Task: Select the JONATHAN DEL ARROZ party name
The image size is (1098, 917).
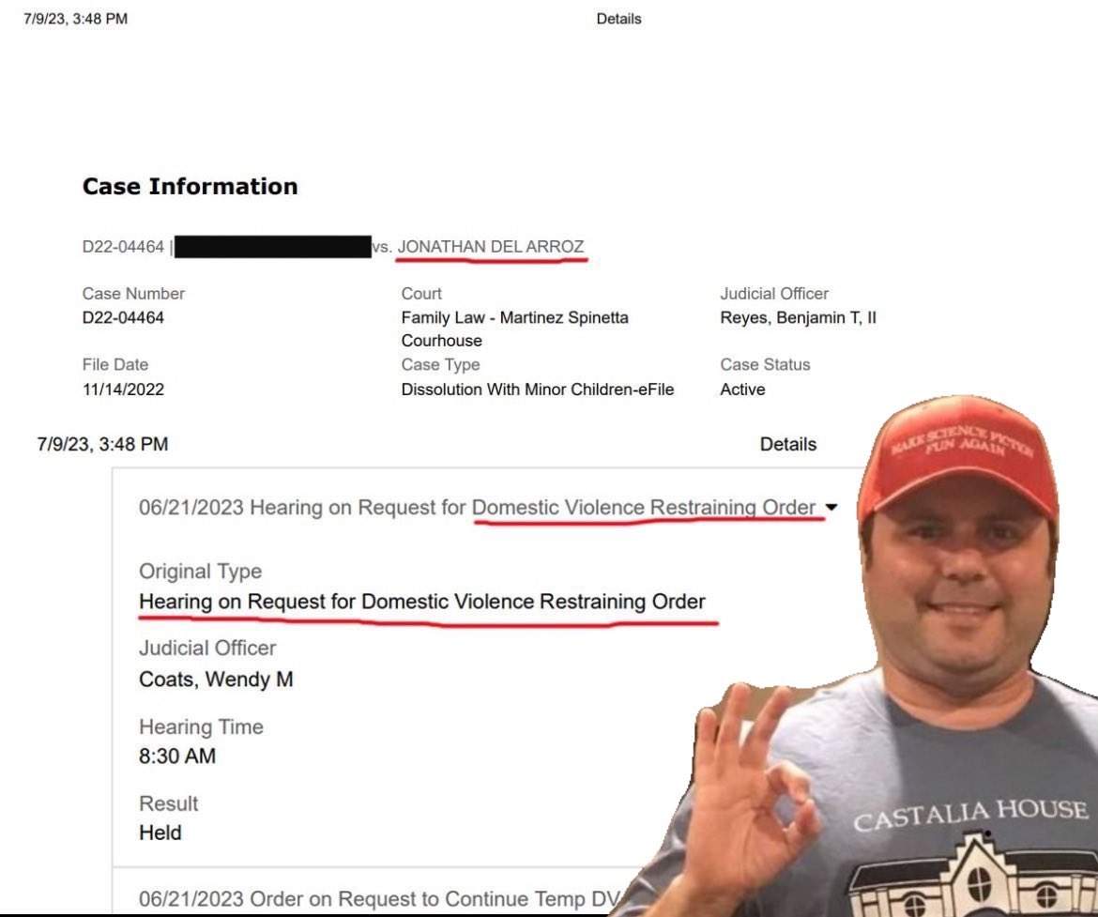Action: (x=490, y=247)
